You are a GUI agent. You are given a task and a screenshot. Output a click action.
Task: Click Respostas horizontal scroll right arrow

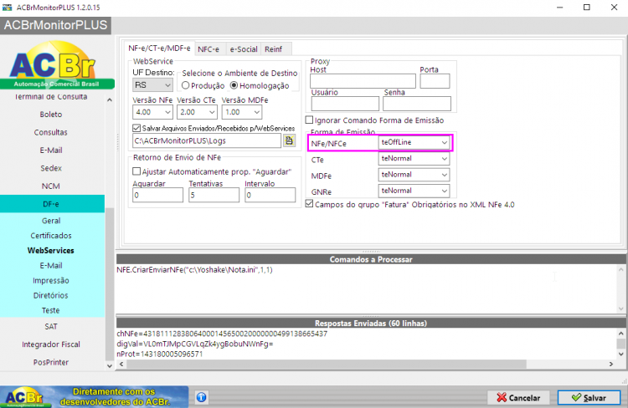pos(611,364)
